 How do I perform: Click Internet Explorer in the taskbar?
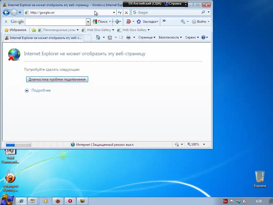pos(21,201)
